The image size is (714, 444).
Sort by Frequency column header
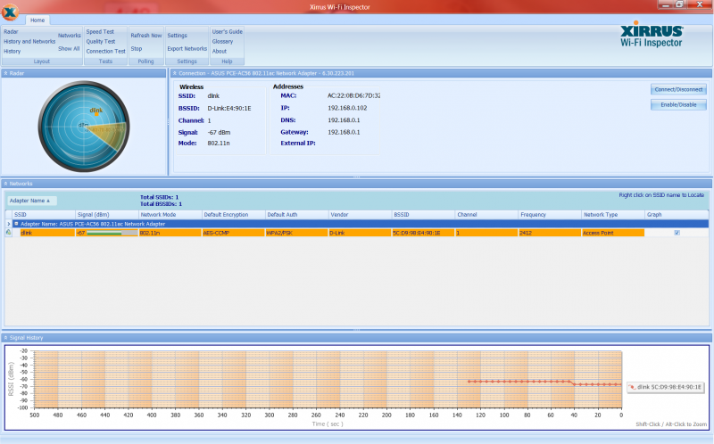[x=550, y=215]
